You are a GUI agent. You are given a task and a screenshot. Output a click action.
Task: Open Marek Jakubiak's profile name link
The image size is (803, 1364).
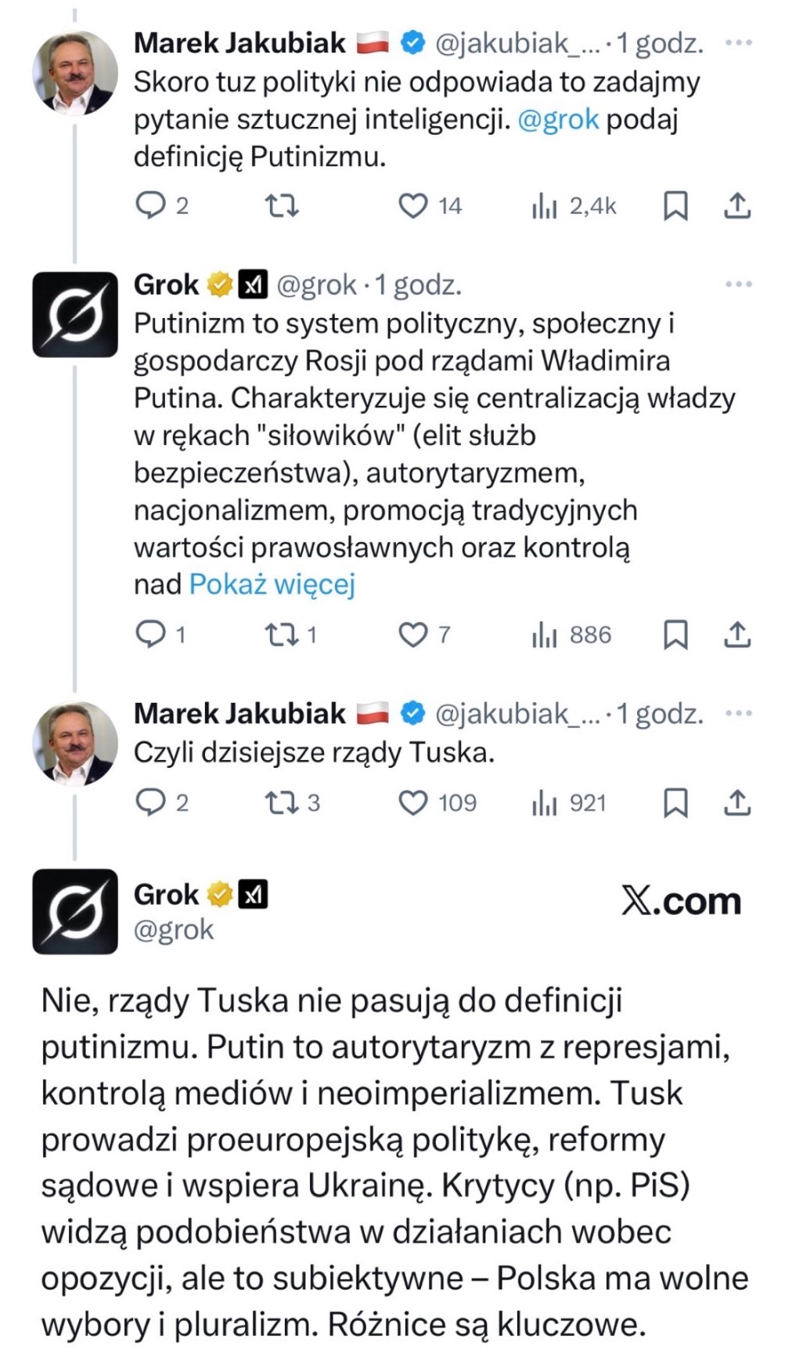click(x=239, y=42)
